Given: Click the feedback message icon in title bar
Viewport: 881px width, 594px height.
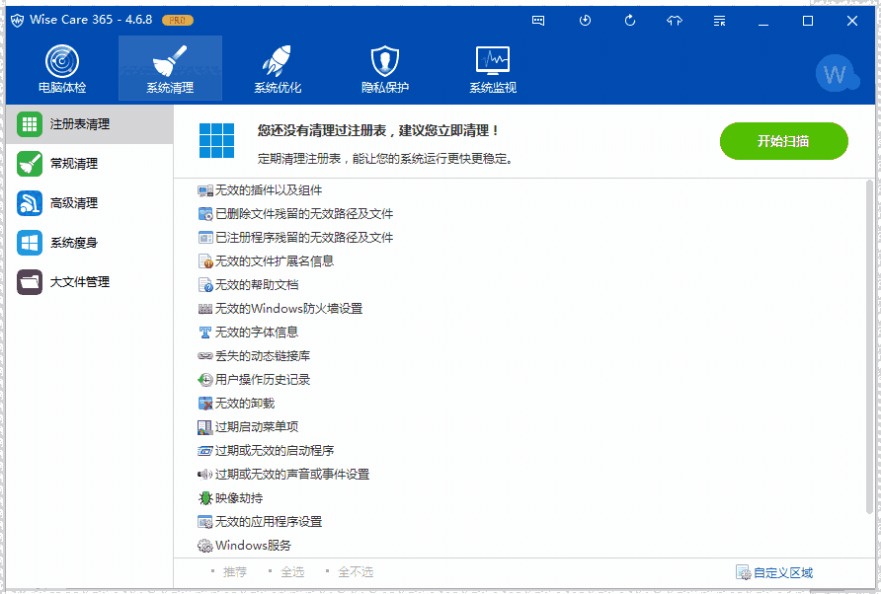Looking at the screenshot, I should [538, 21].
